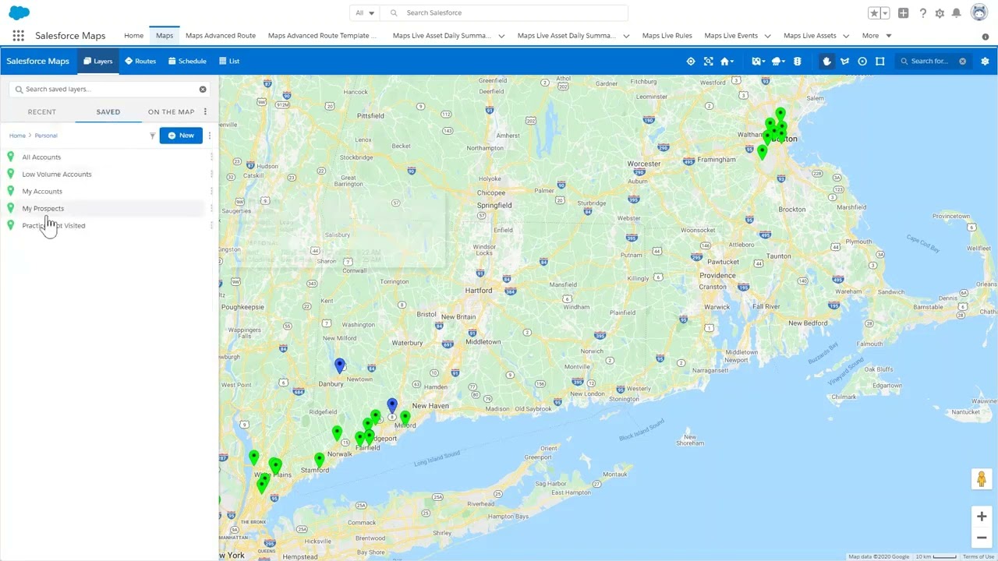
Task: Go to the Home tab
Action: coord(133,36)
